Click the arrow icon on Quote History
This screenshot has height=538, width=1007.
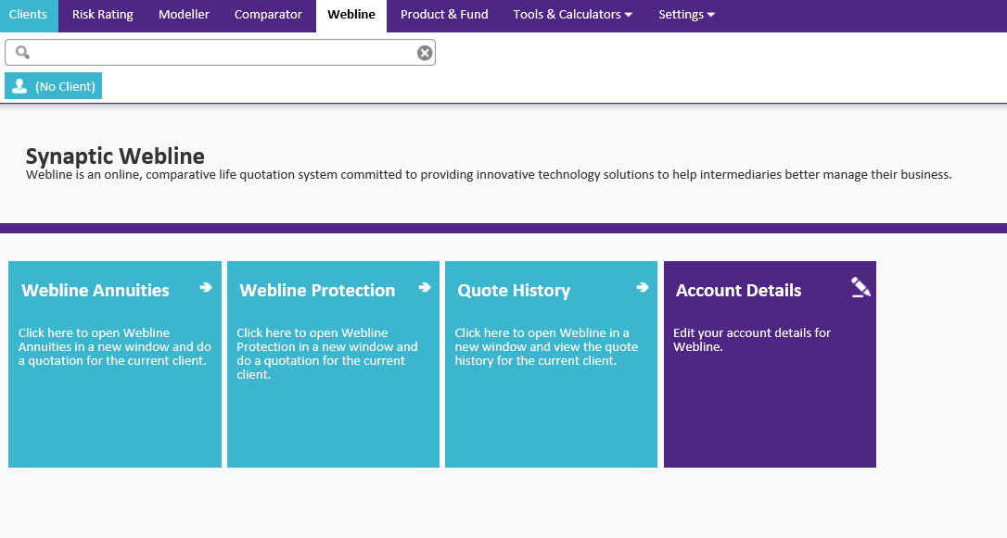(643, 287)
